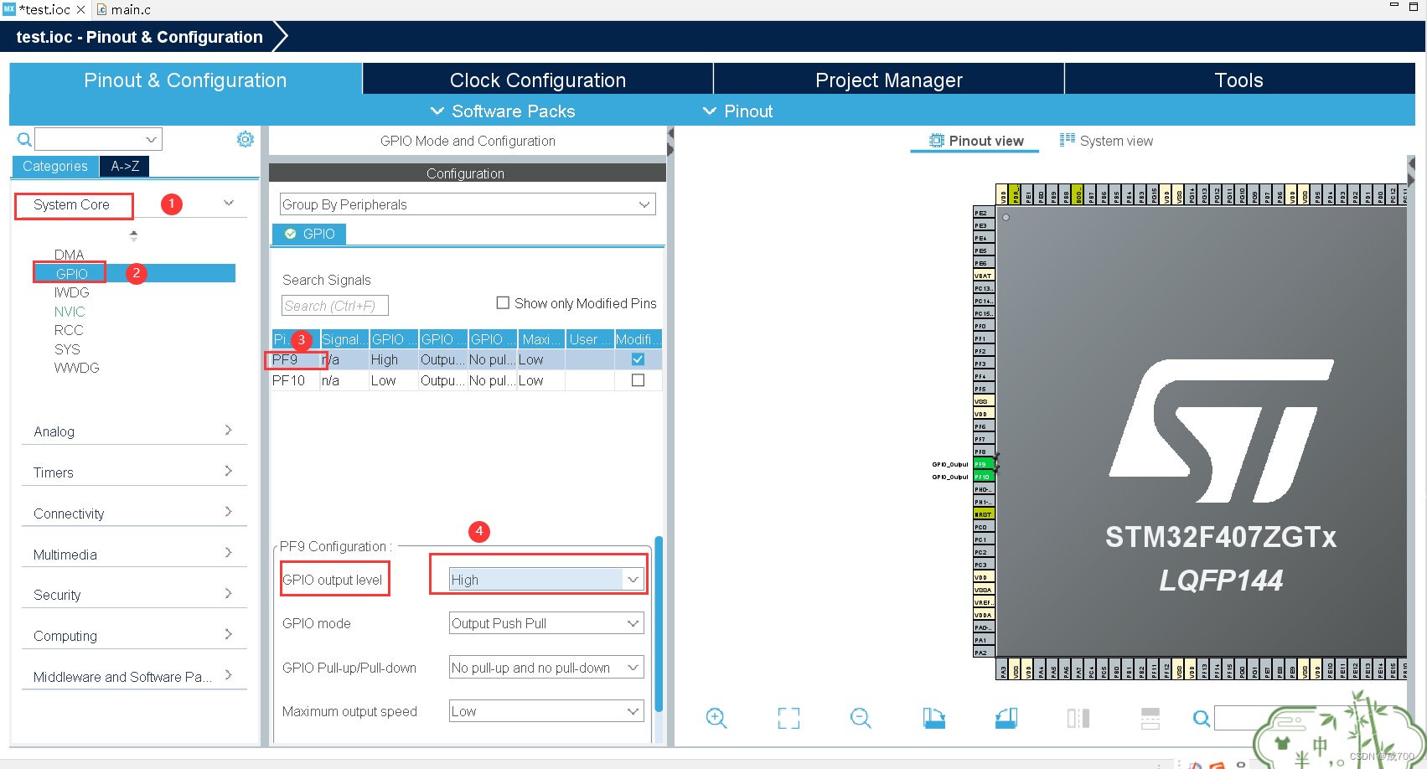The image size is (1427, 769).
Task: Open the category search dropdown box
Action: [x=98, y=139]
